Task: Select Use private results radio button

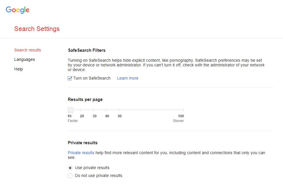Action: click(x=70, y=168)
